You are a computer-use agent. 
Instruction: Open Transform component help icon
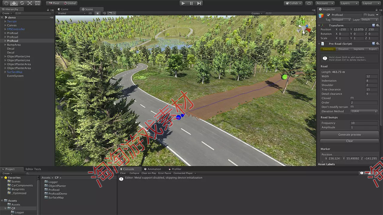[373, 25]
